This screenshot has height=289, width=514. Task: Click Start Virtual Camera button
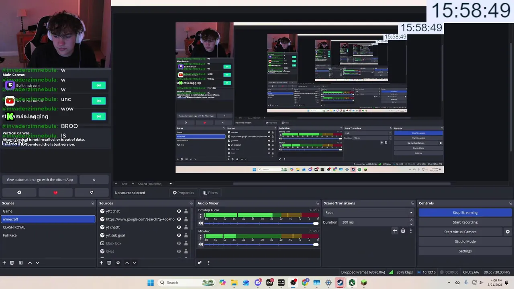460,232
